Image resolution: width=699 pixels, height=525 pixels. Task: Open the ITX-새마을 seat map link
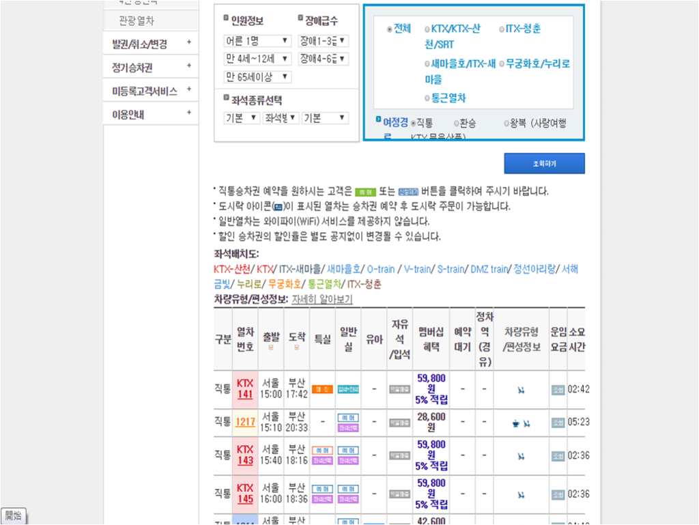pos(300,269)
